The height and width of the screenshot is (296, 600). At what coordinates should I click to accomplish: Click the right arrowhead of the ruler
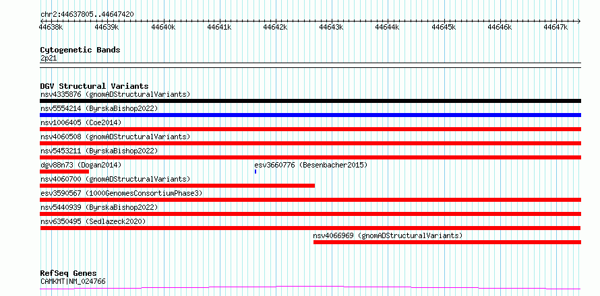[579, 21]
